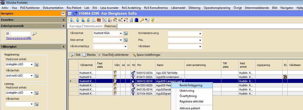Click the Pnr column header
The width and height of the screenshot is (303, 110).
pos(146,65)
